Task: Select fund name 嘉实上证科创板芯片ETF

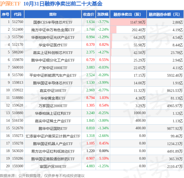Action: click(53, 52)
